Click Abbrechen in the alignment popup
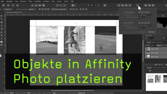The height and width of the screenshot is (94, 167). (x=151, y=32)
